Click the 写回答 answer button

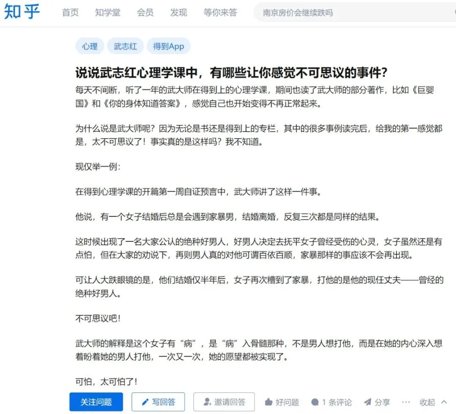click(158, 402)
